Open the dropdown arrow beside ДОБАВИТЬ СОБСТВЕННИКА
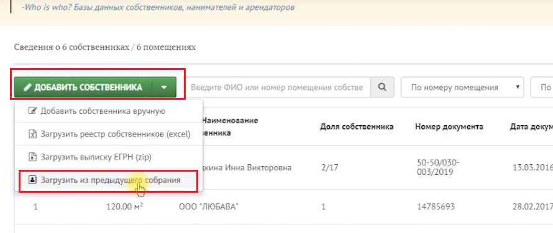Viewport: 553px width, 233px height. tap(164, 87)
